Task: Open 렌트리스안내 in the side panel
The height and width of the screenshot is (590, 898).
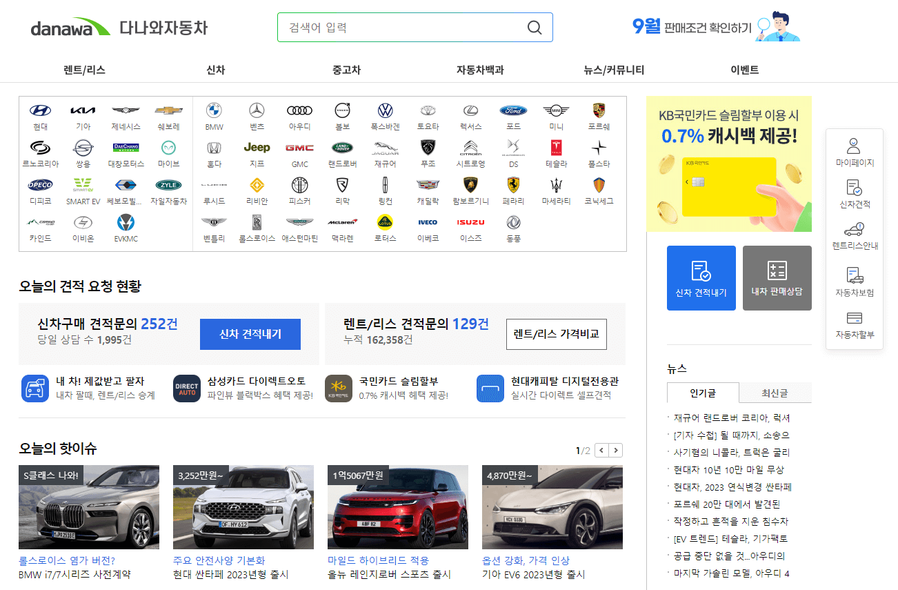Action: click(x=855, y=236)
